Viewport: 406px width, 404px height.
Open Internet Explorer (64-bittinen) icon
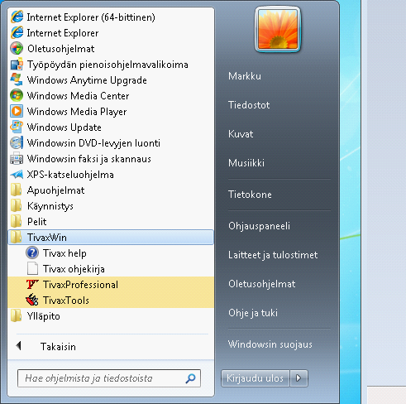[x=17, y=17]
